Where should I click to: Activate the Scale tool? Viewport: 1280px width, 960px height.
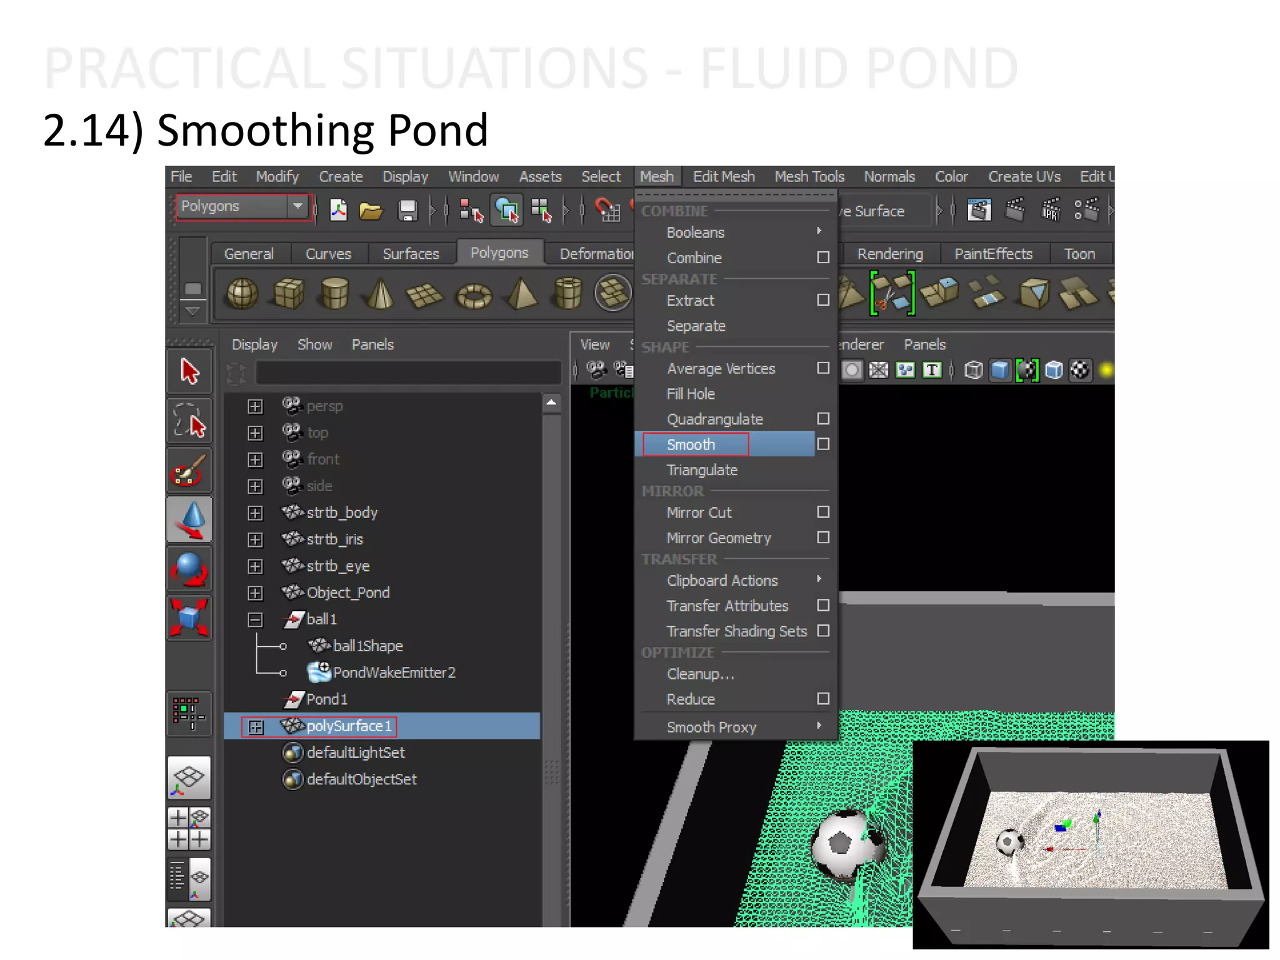189,617
